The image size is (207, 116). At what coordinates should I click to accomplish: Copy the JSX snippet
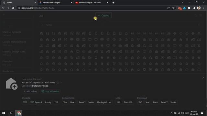click(56, 102)
